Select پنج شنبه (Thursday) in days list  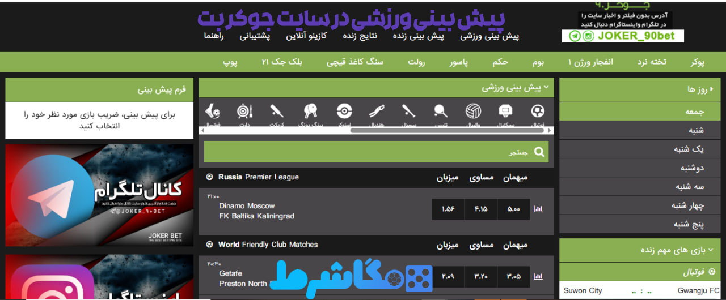tap(640, 224)
